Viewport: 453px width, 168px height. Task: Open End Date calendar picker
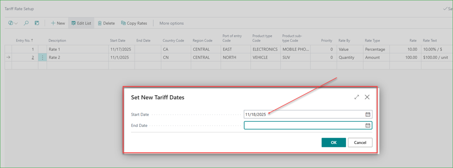(x=368, y=125)
